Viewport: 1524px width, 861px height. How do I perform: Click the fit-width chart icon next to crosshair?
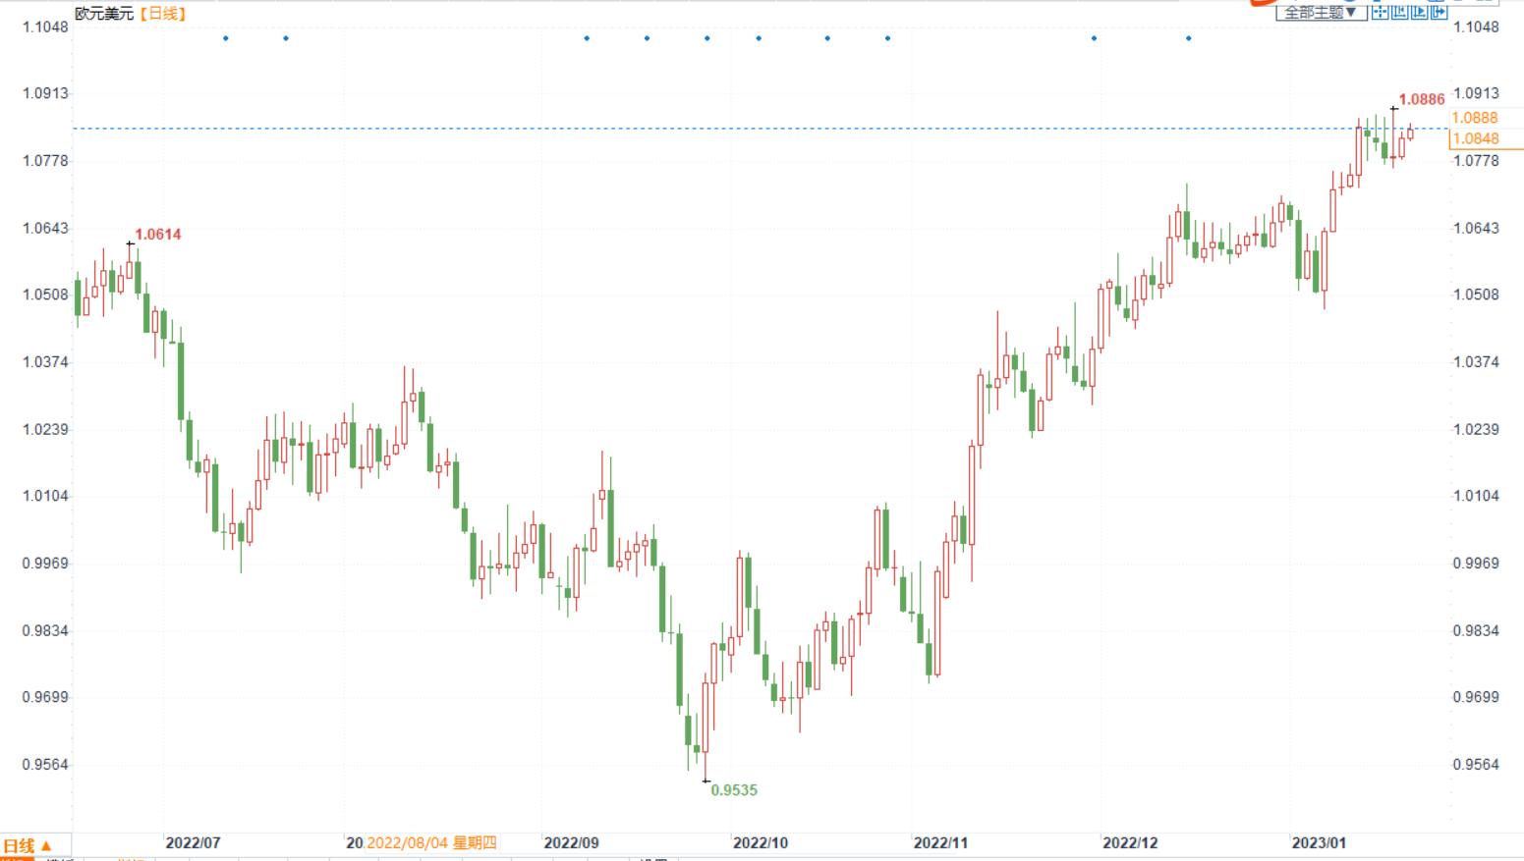click(1399, 12)
